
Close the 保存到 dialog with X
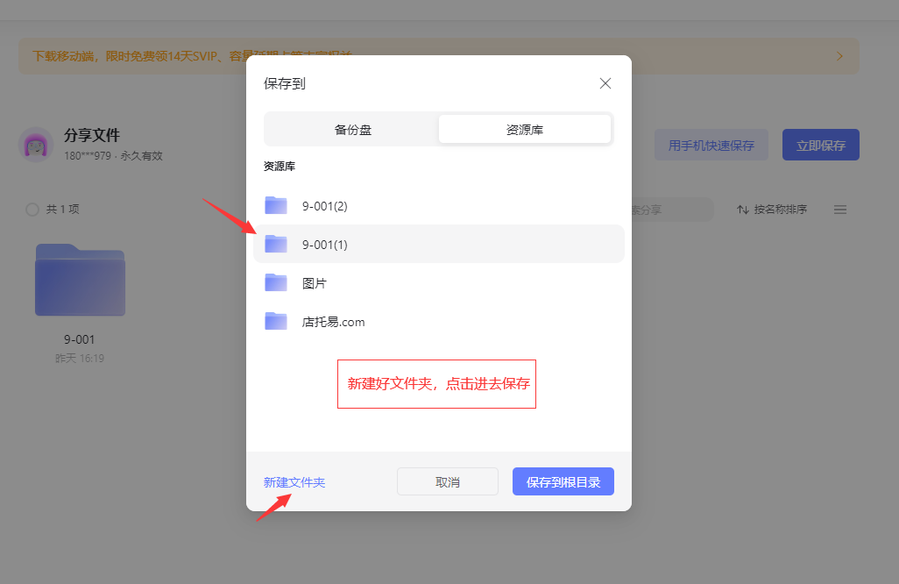pyautogui.click(x=605, y=83)
